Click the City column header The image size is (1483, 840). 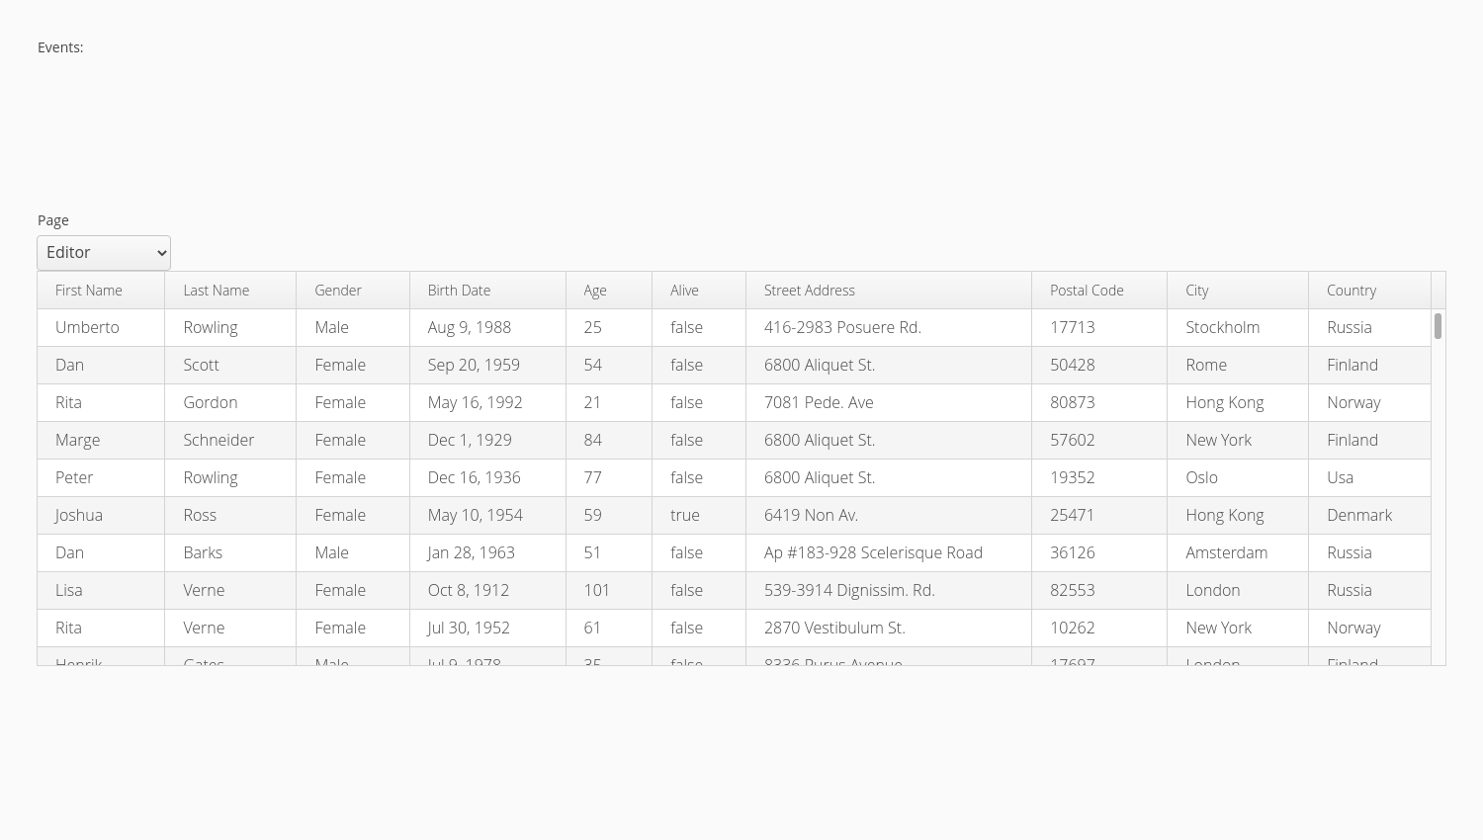(x=1238, y=291)
